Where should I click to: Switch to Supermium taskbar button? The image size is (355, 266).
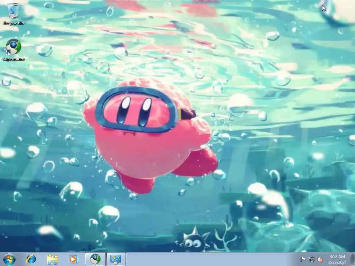(95, 259)
